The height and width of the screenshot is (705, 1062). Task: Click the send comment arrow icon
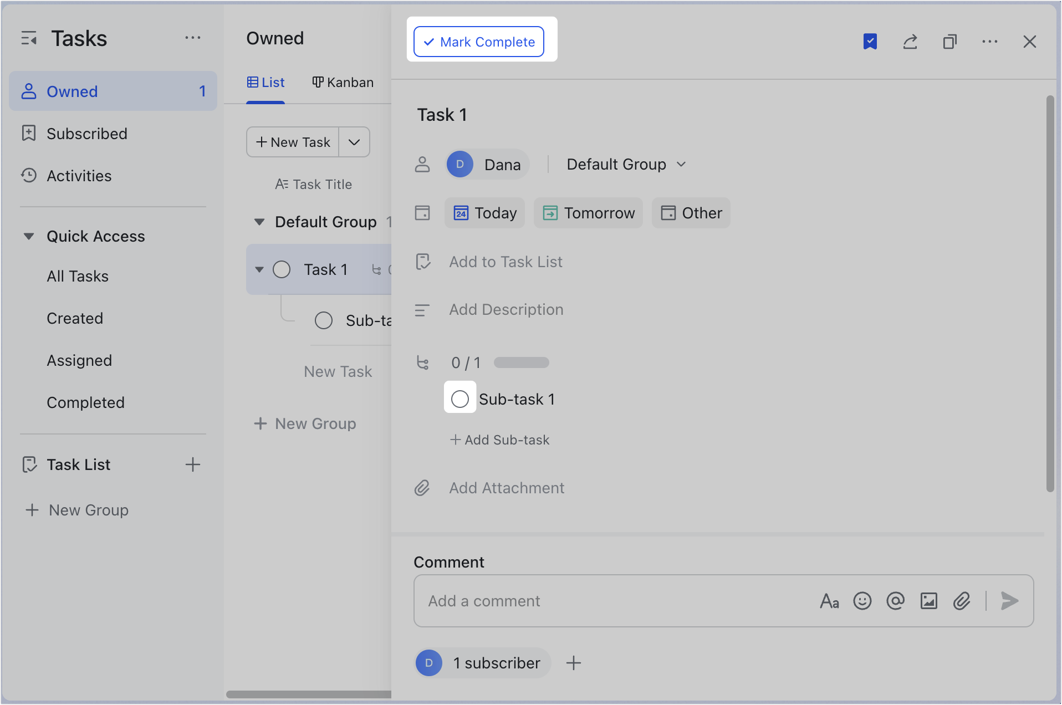click(x=1010, y=601)
